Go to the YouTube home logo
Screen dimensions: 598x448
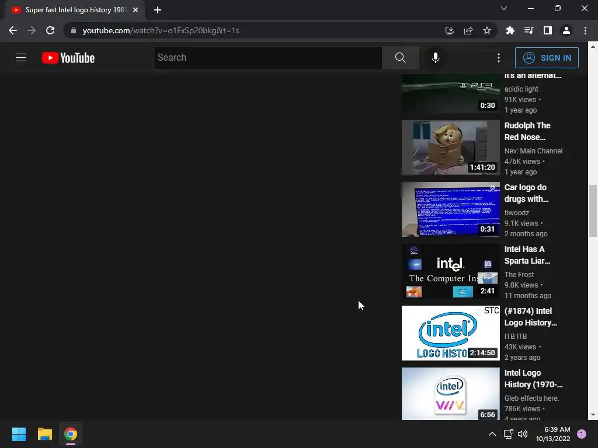tap(68, 58)
